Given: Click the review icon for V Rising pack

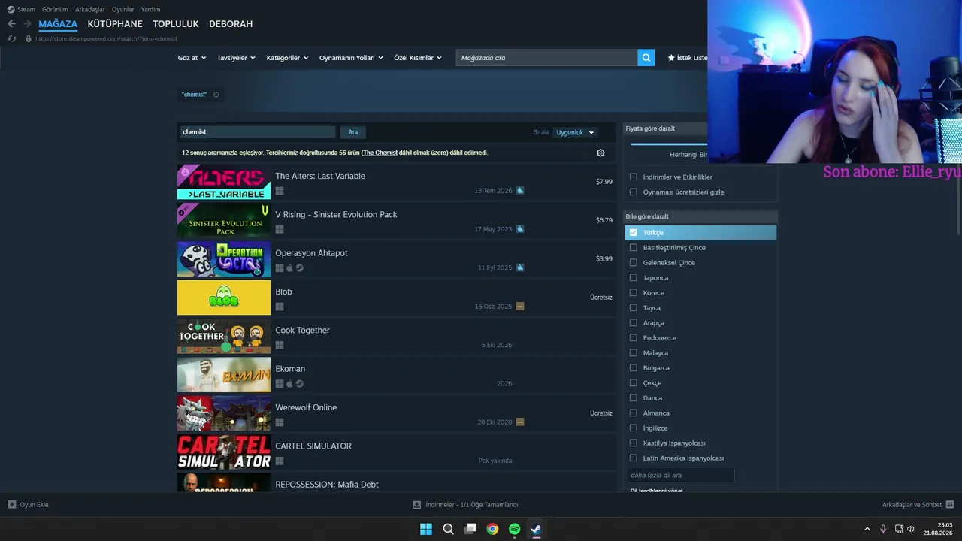Looking at the screenshot, I should 520,229.
